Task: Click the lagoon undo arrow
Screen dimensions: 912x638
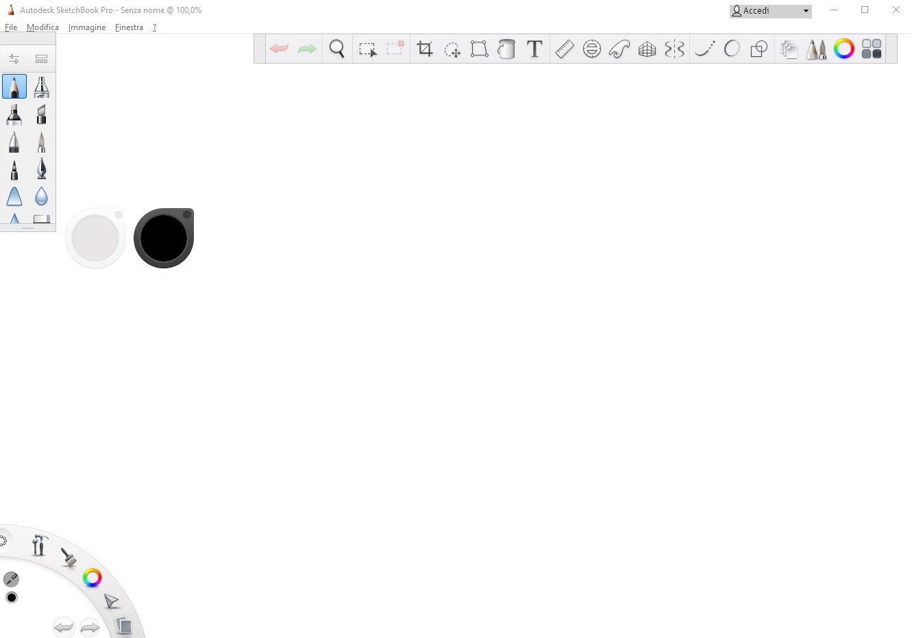Action: pos(64,626)
